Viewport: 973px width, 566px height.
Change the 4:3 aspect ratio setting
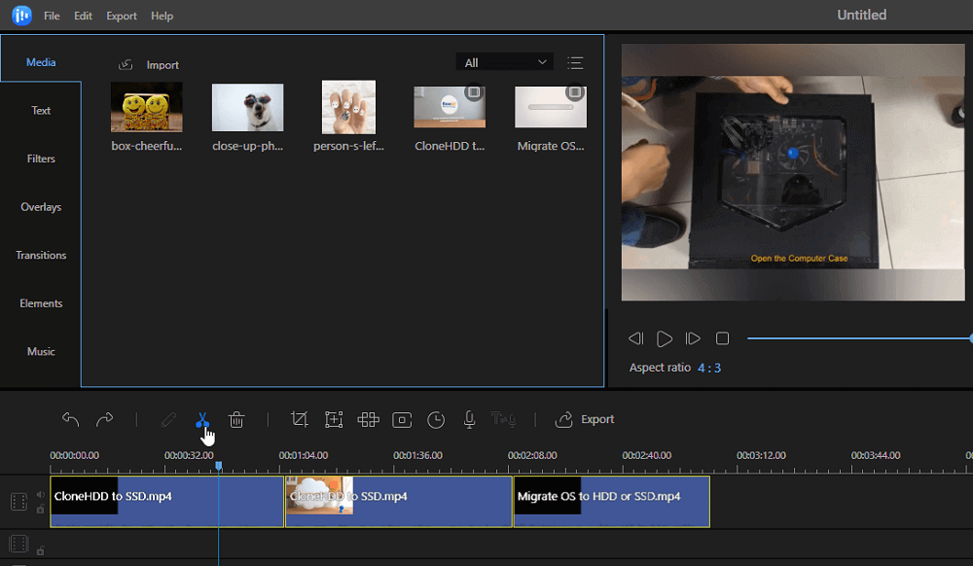[x=709, y=368]
